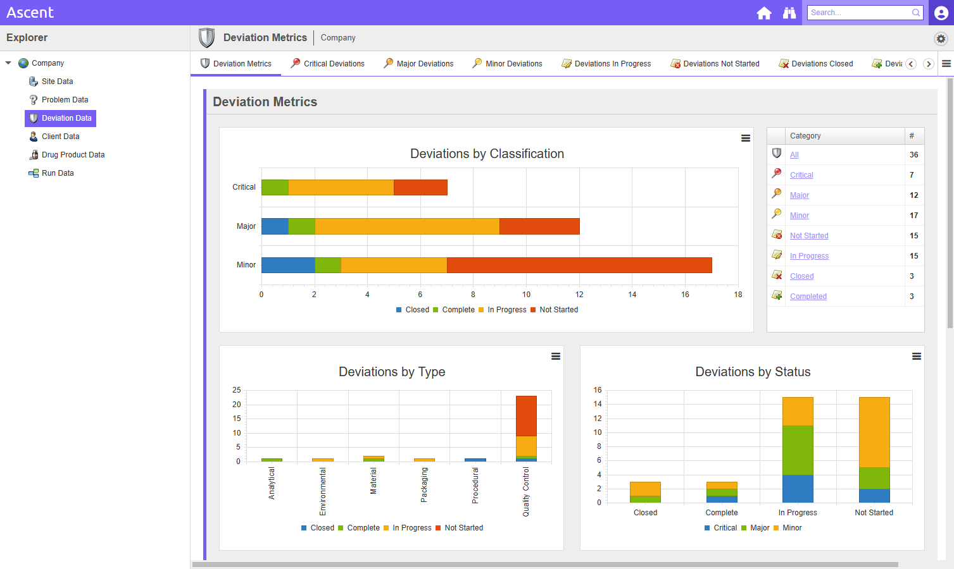The height and width of the screenshot is (569, 954).
Task: Click the Not Started row icon
Action: point(777,235)
